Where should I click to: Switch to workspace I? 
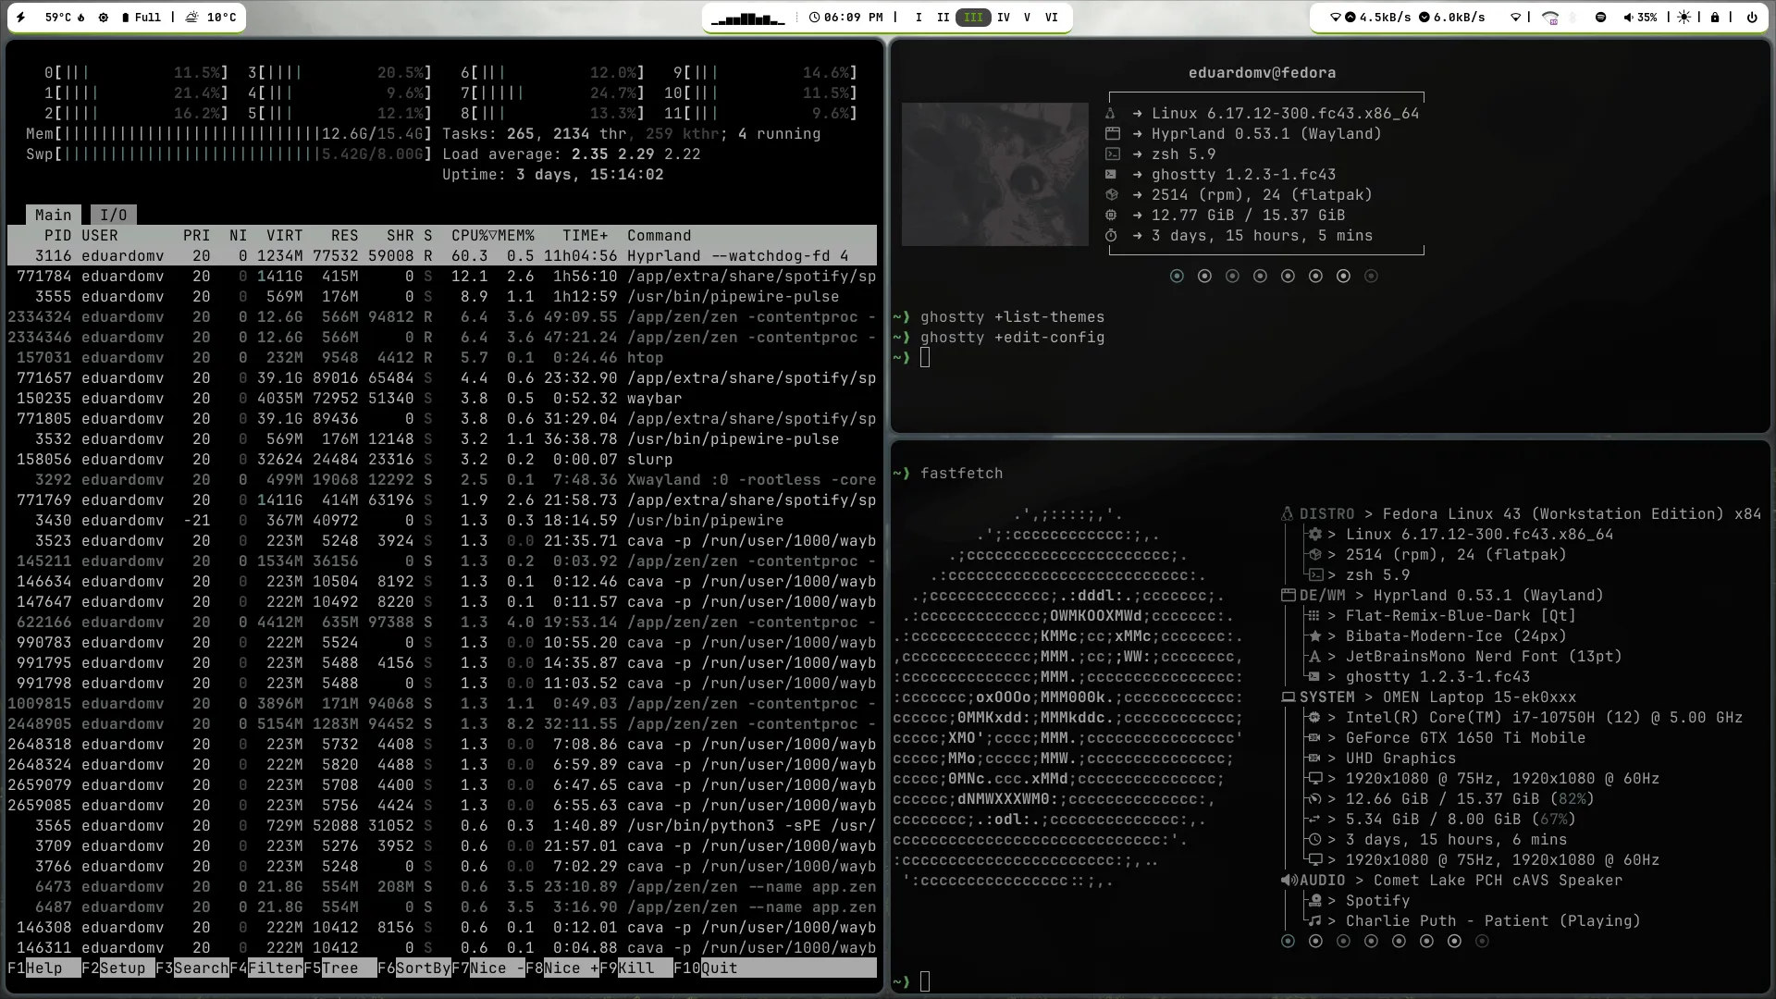click(x=918, y=18)
